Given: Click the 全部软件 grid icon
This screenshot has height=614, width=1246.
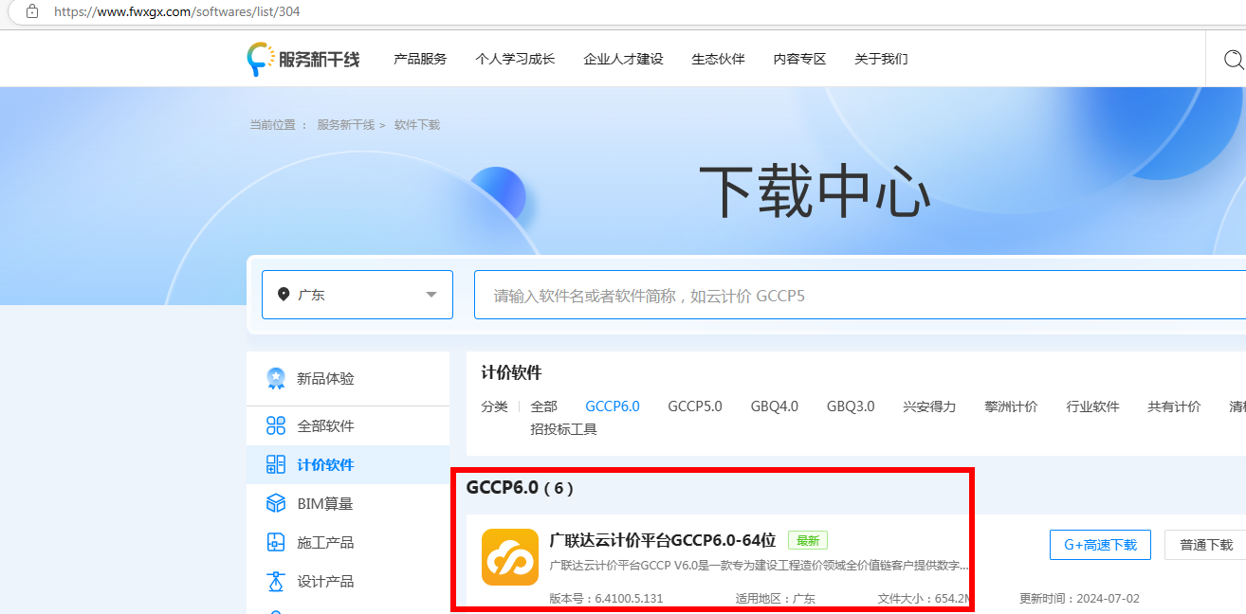Looking at the screenshot, I should pyautogui.click(x=276, y=425).
